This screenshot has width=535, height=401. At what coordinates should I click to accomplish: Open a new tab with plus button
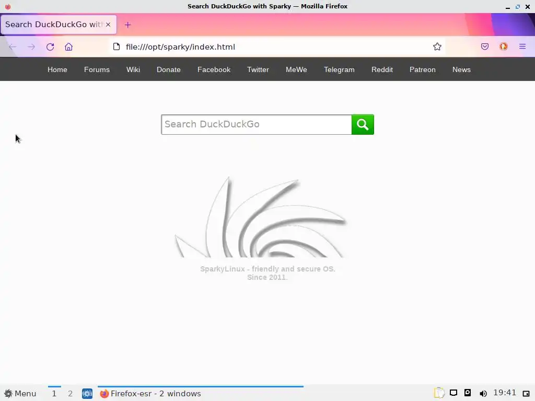tap(127, 25)
